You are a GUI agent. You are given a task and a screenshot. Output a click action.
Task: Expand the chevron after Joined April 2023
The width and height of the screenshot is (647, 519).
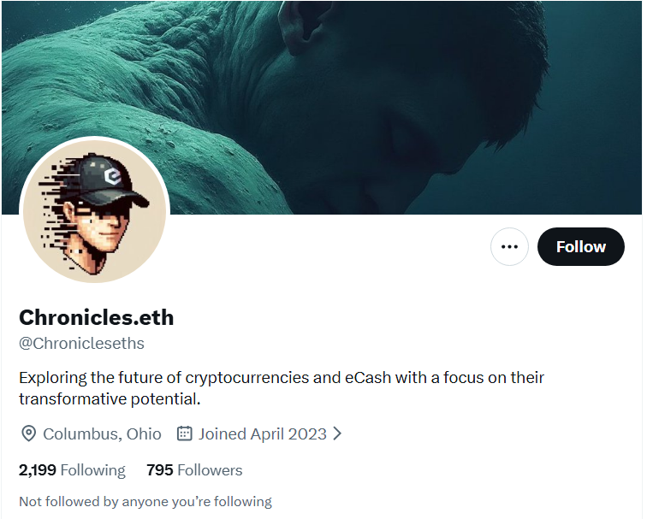[337, 433]
